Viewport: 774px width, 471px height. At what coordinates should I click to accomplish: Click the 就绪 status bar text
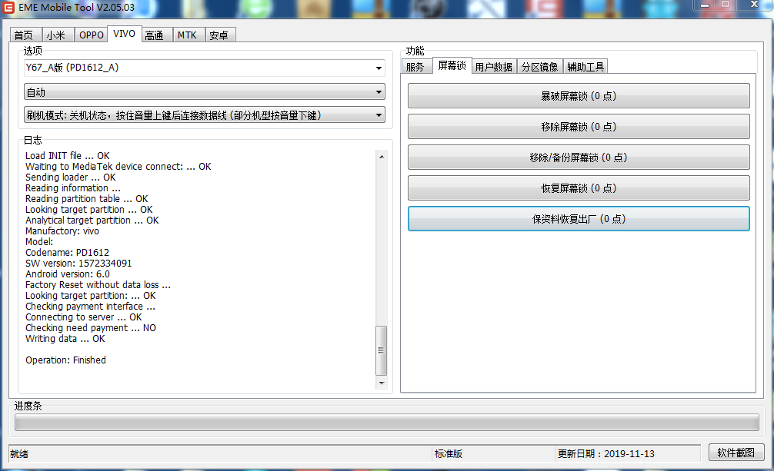click(x=19, y=454)
